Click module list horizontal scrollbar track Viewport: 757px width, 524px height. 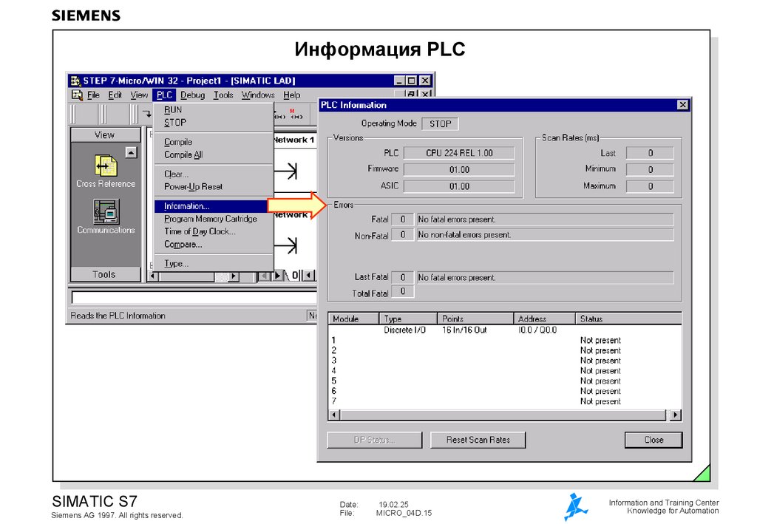pyautogui.click(x=504, y=415)
